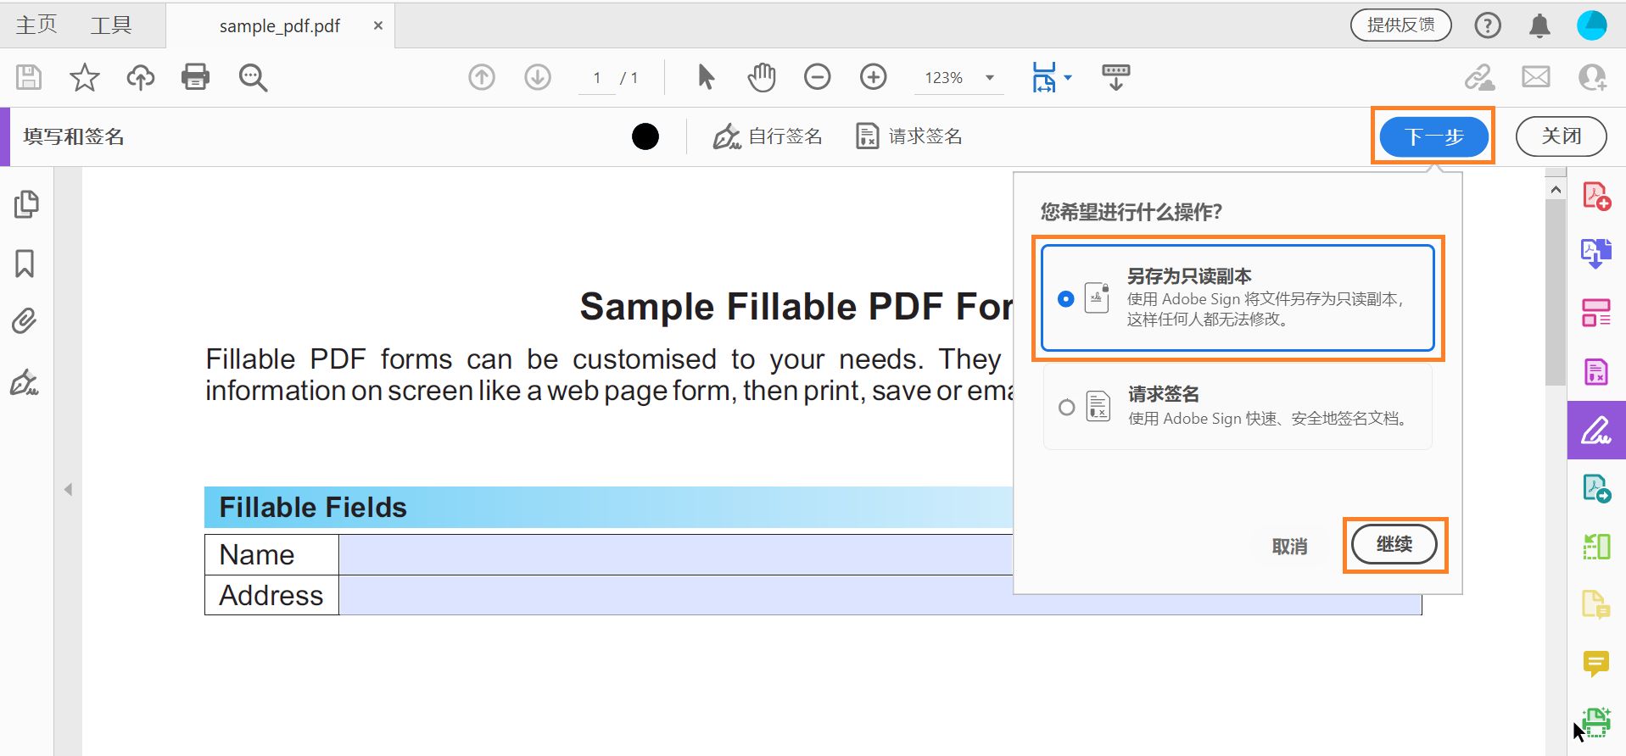Open the user profile avatar
Screen dimensions: 1626x756
(1592, 25)
